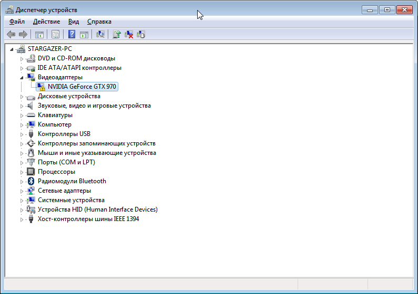Collapse the Видеоадаптеры category
Viewport: 418px width, 294px height.
pos(22,77)
